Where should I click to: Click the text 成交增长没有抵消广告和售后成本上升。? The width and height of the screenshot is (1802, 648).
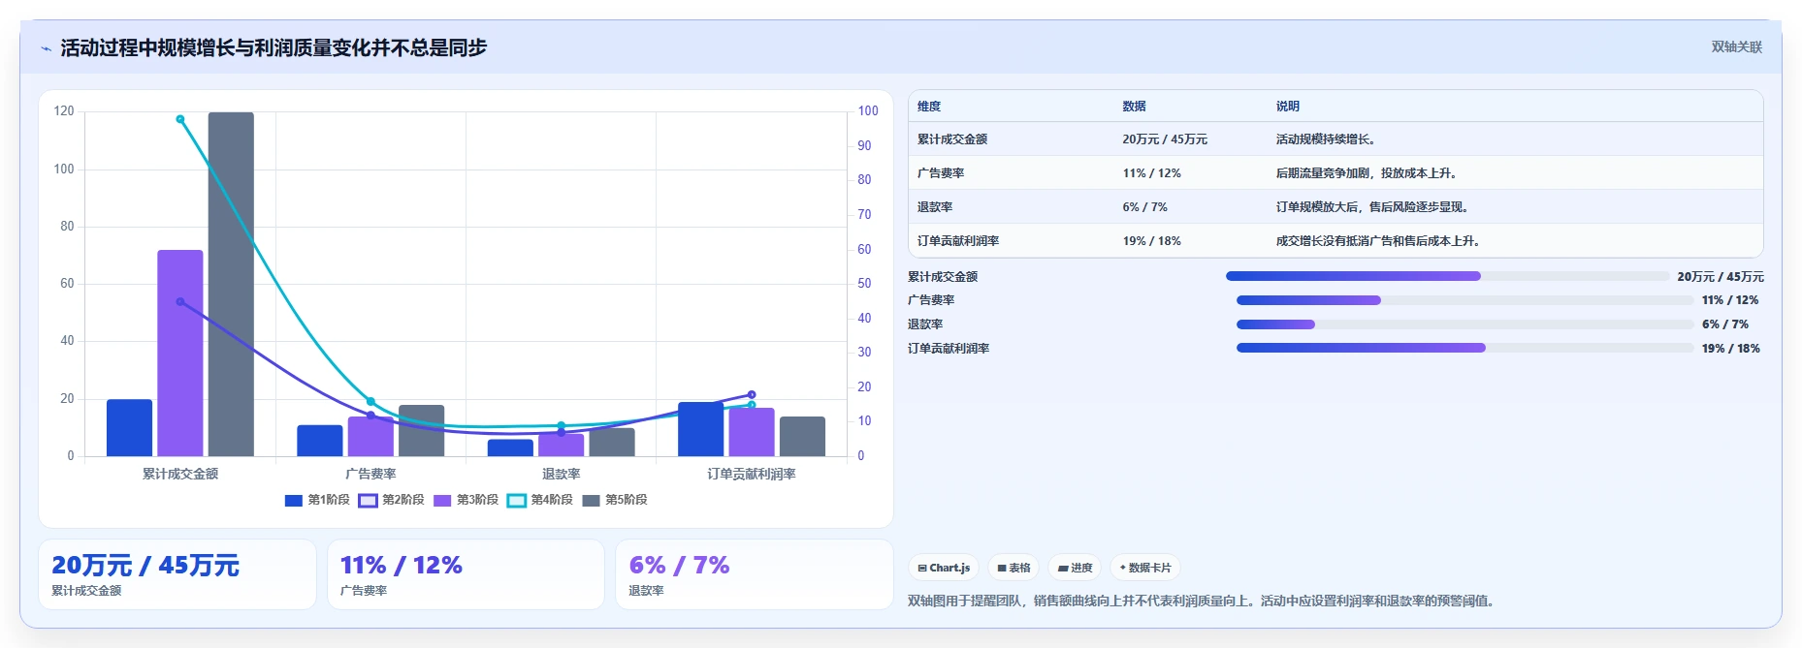click(1378, 241)
